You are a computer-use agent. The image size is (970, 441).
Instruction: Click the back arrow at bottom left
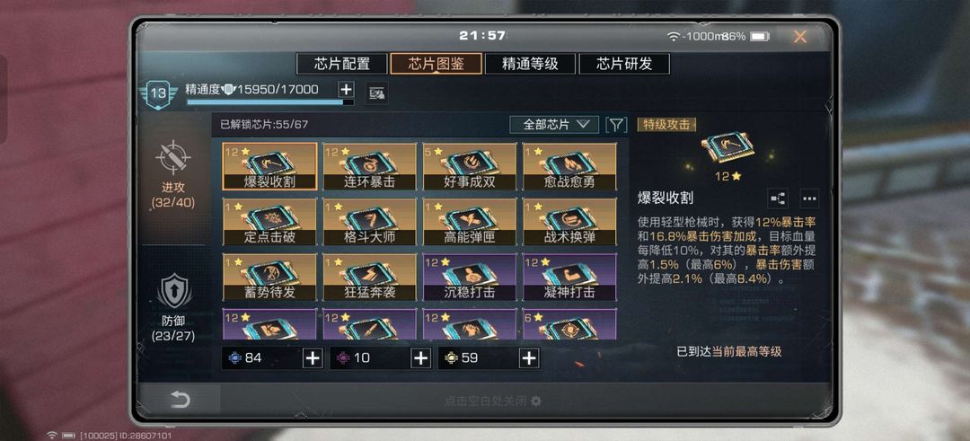coord(180,400)
